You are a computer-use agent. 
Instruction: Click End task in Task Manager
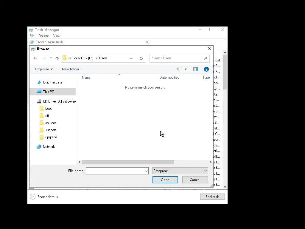coord(212,197)
